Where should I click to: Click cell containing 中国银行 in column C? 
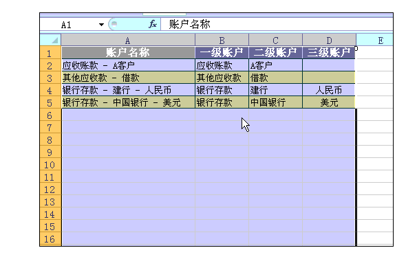click(275, 102)
